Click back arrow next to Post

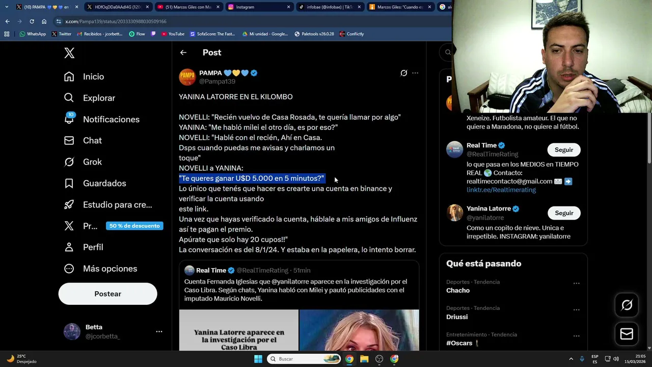point(183,53)
